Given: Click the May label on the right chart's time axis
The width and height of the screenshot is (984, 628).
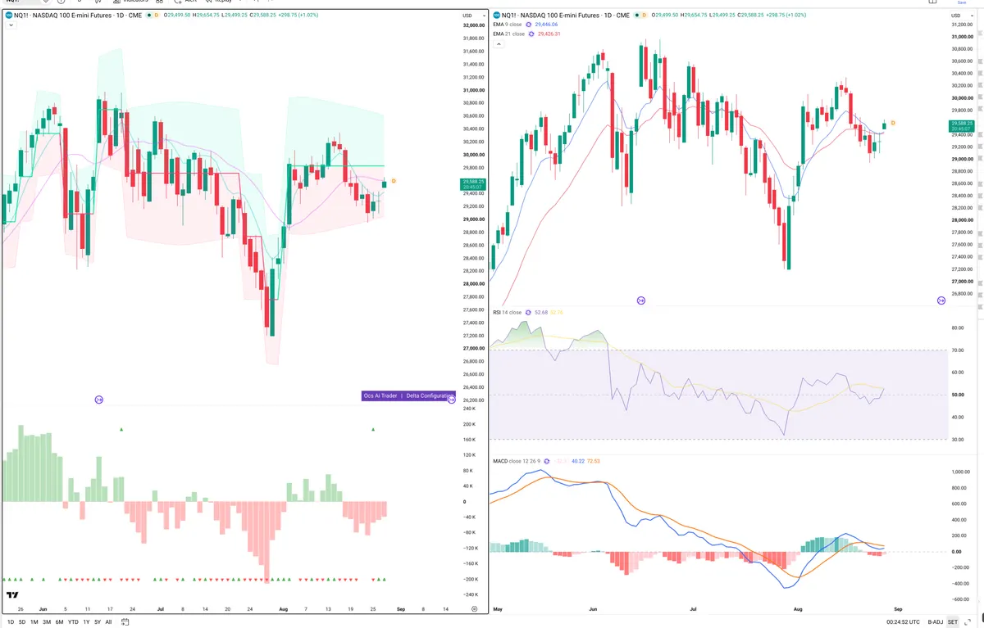Looking at the screenshot, I should (x=498, y=609).
